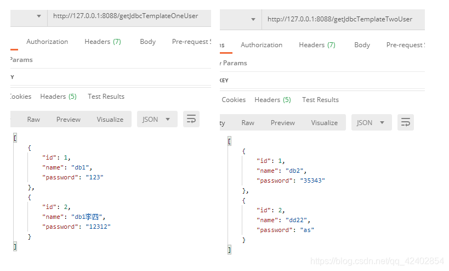The height and width of the screenshot is (271, 449).
Task: Show response Headers (5) in right panel
Action: coord(272,100)
